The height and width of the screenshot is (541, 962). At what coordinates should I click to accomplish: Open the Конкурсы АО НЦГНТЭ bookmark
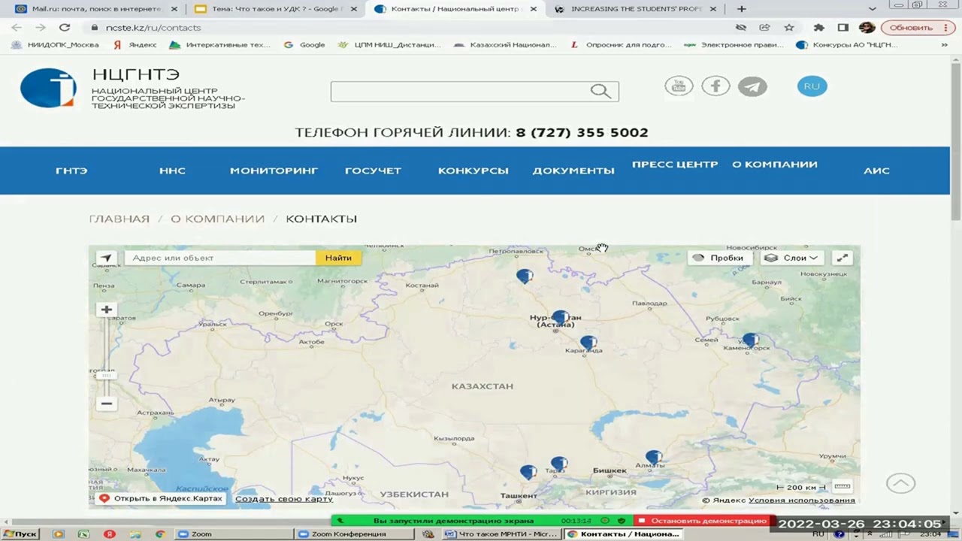tap(846, 45)
